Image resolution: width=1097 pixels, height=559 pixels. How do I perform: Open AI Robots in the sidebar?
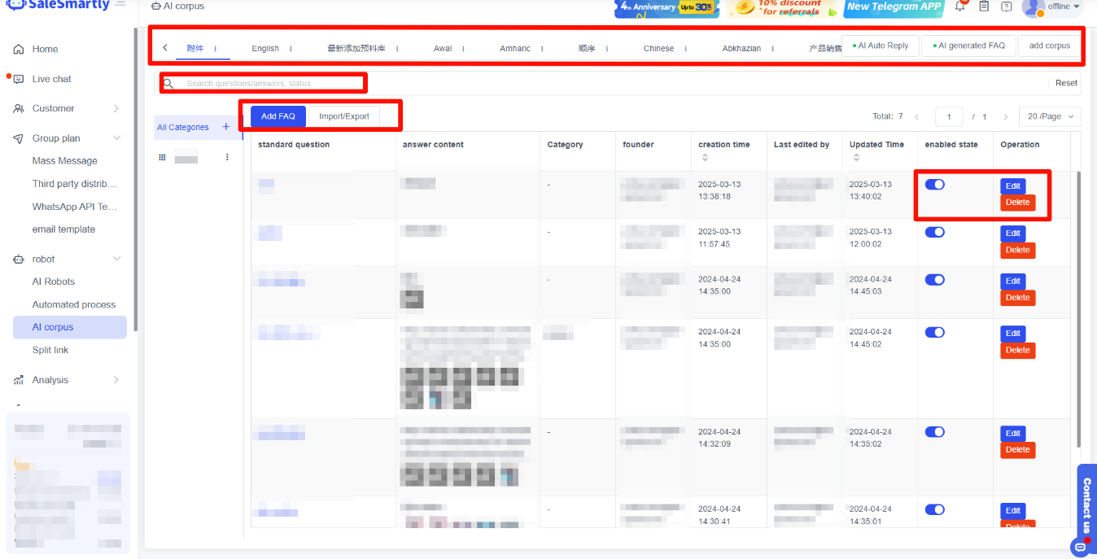click(54, 282)
